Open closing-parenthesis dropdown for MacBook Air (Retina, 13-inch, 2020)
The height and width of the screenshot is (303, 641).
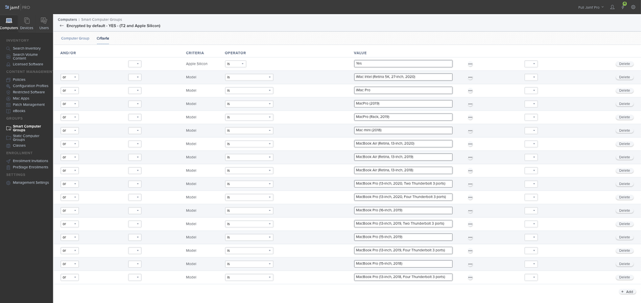click(531, 143)
